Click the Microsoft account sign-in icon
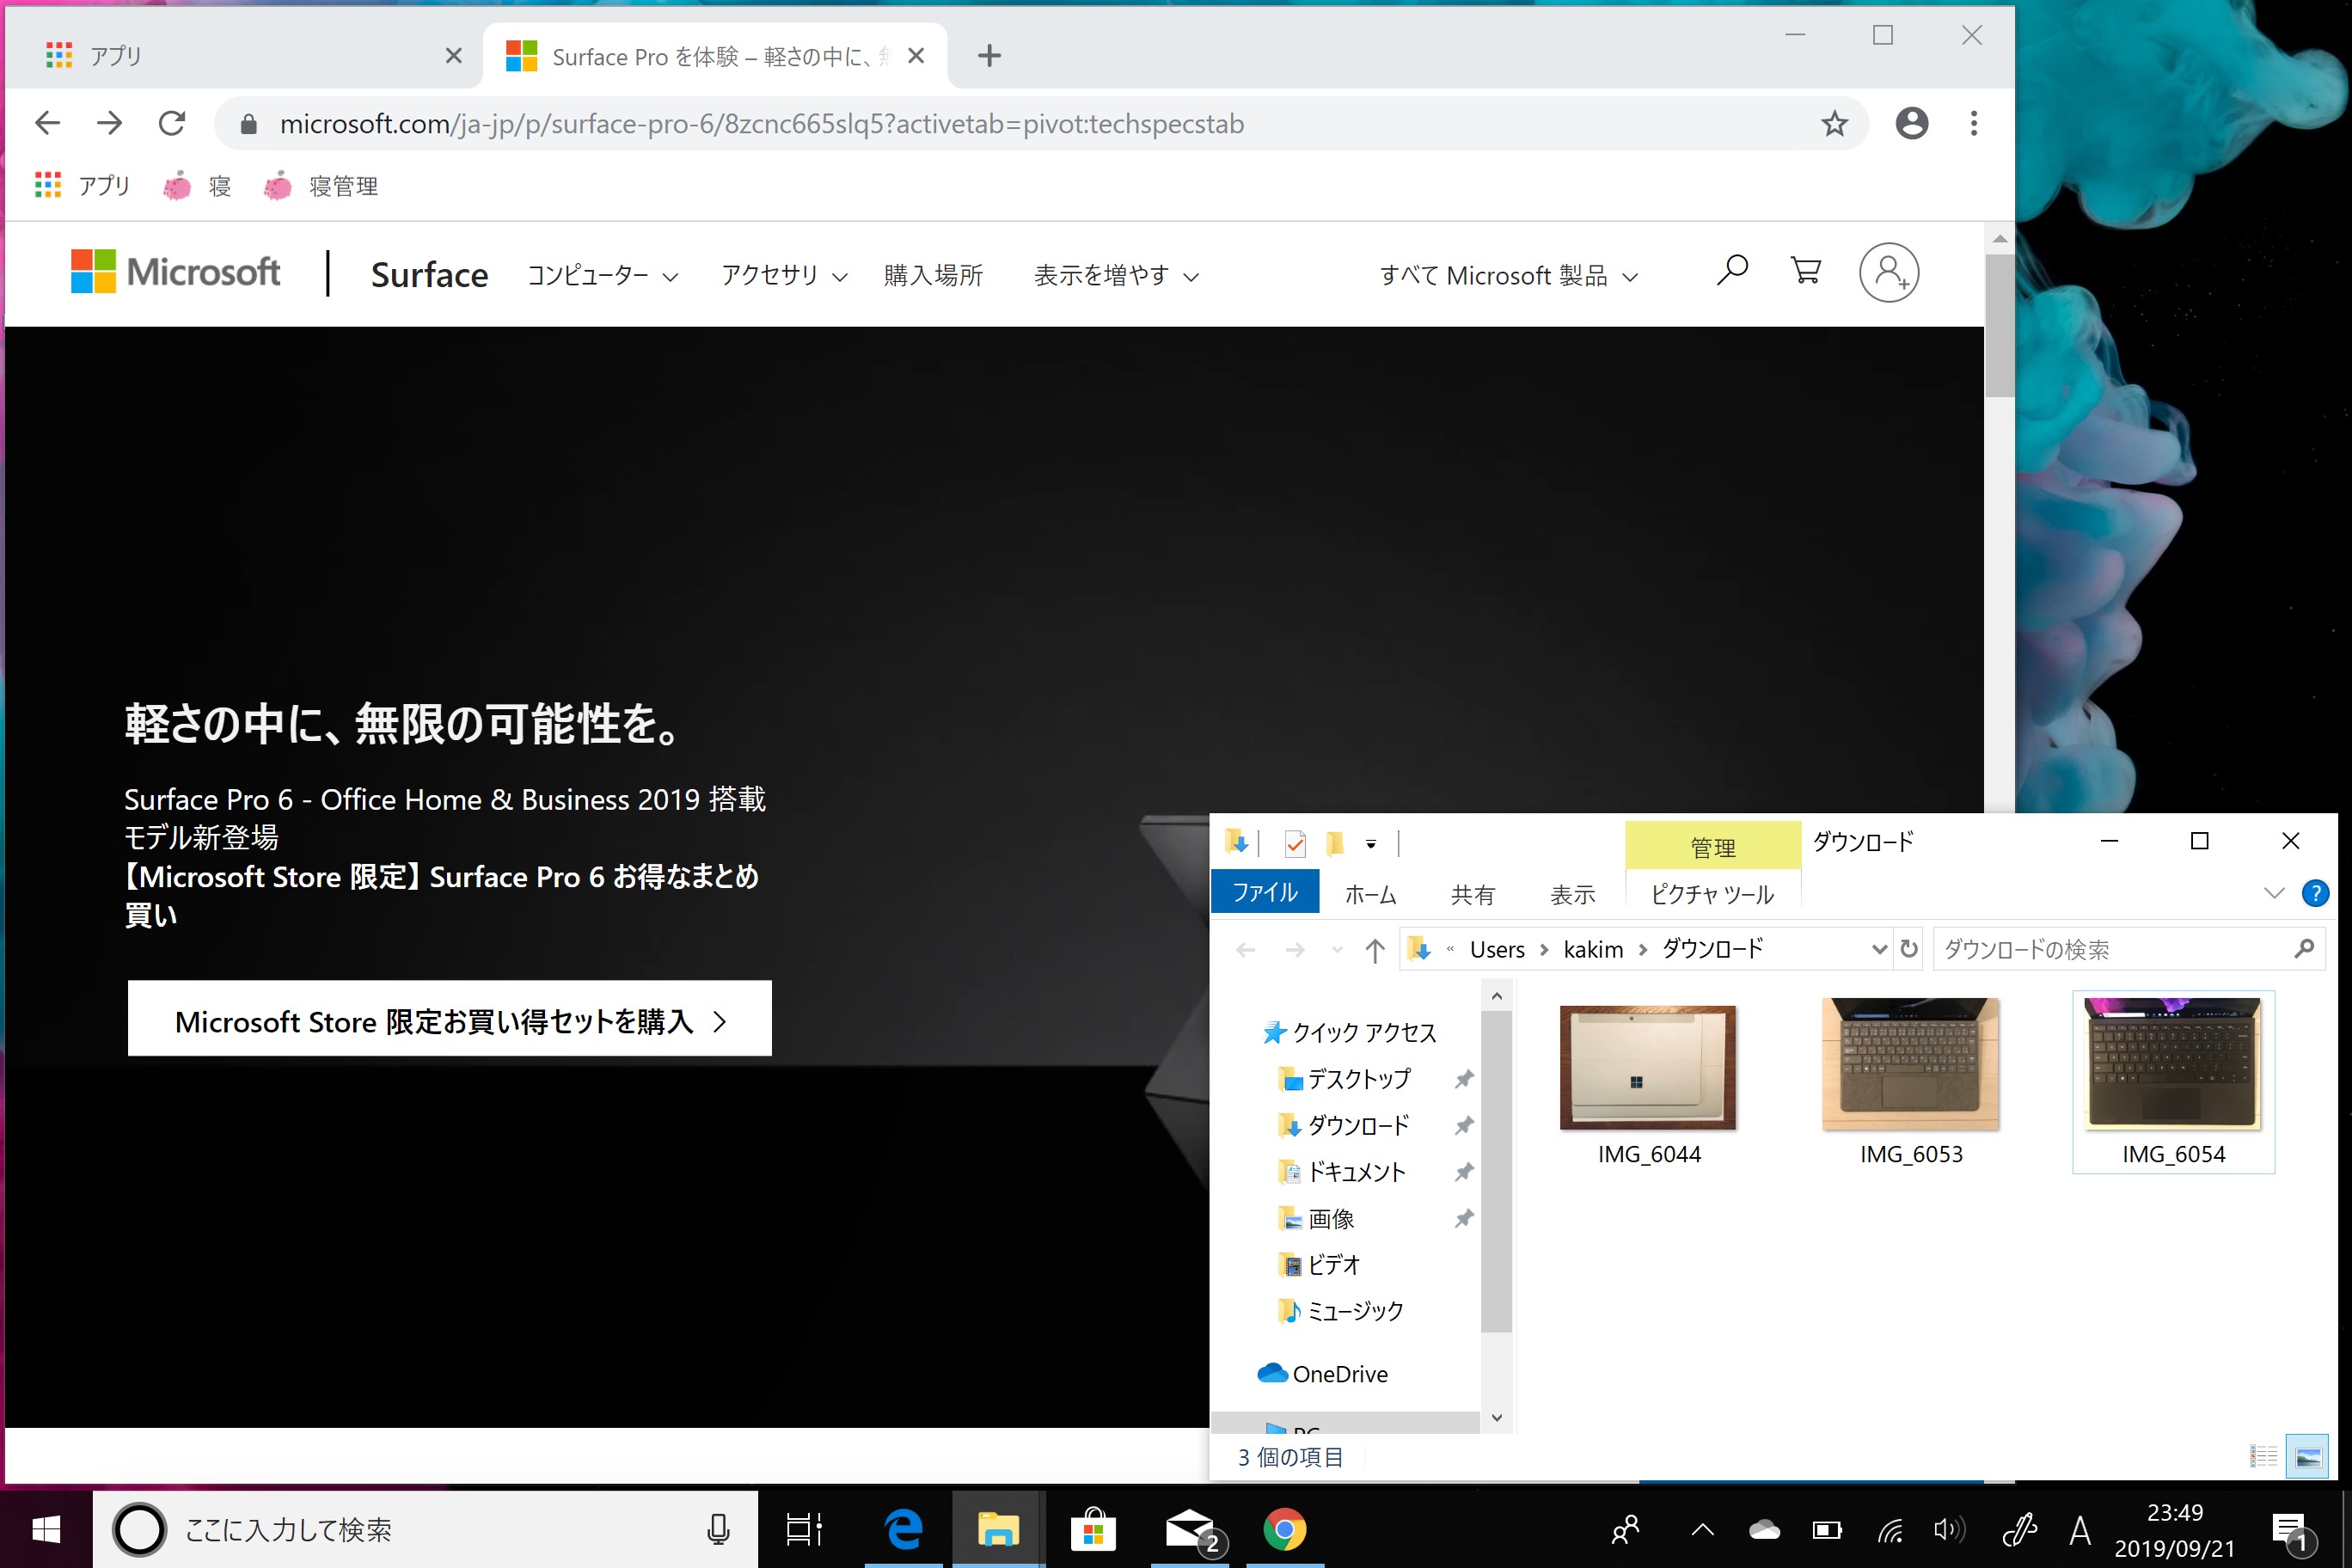The image size is (2352, 1568). (1888, 273)
